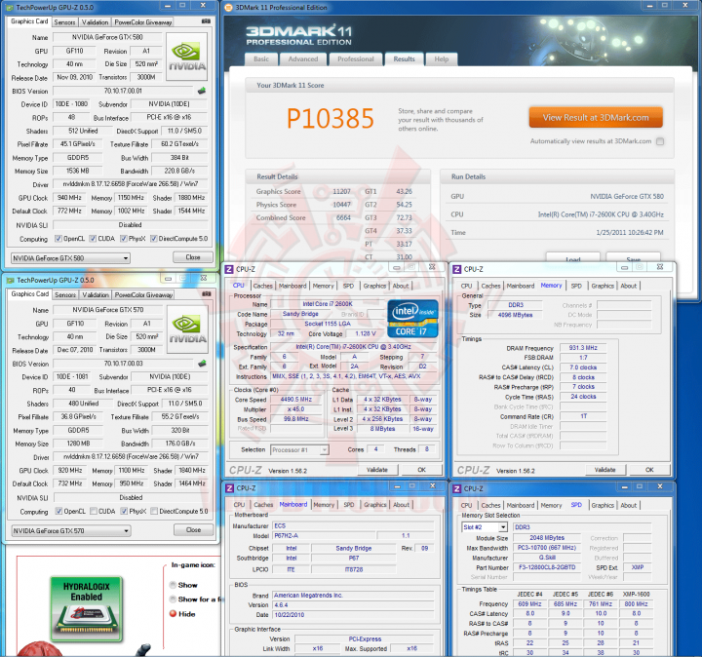Viewport: 702px width, 657px height.
Task: Toggle CUDA checkbox in GTX 580 GPU-Z
Action: [93, 239]
